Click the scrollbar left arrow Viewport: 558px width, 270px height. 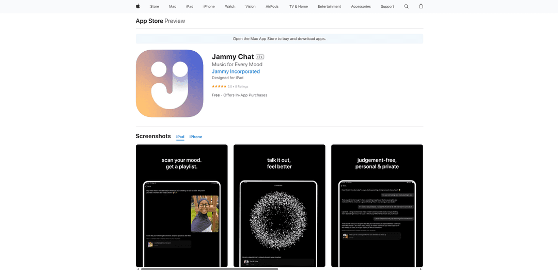(137, 268)
